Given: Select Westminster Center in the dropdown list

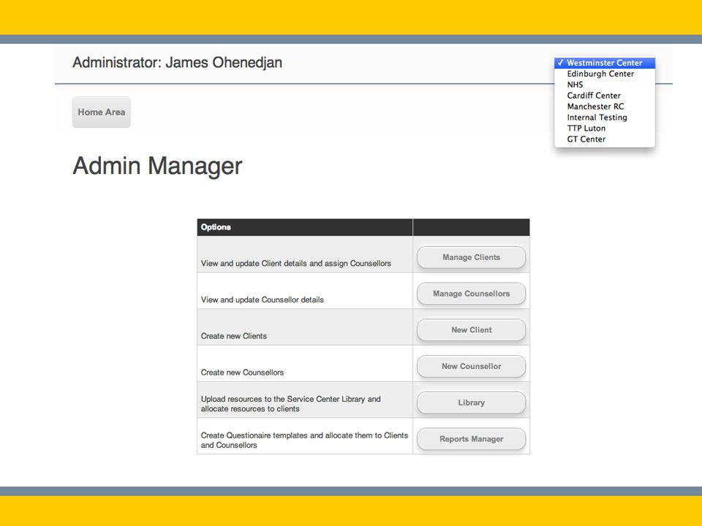Looking at the screenshot, I should pyautogui.click(x=605, y=63).
